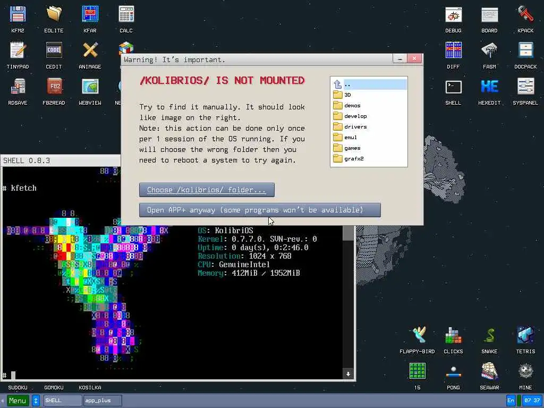
Task: Launch KPACK from the desktop
Action: (525, 14)
